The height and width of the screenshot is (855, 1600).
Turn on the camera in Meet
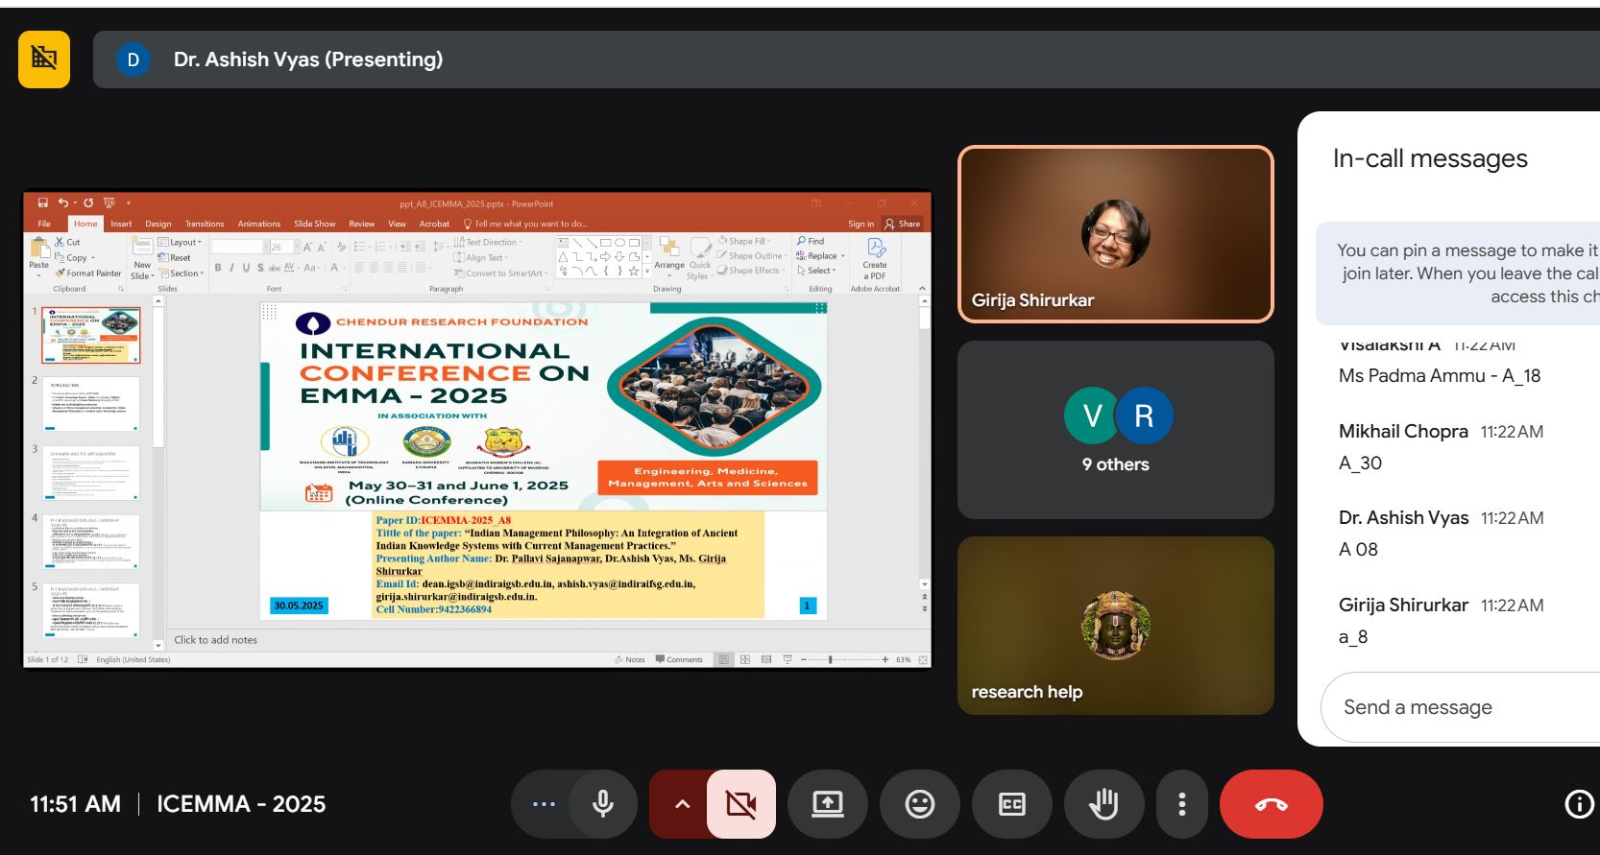[x=741, y=804]
